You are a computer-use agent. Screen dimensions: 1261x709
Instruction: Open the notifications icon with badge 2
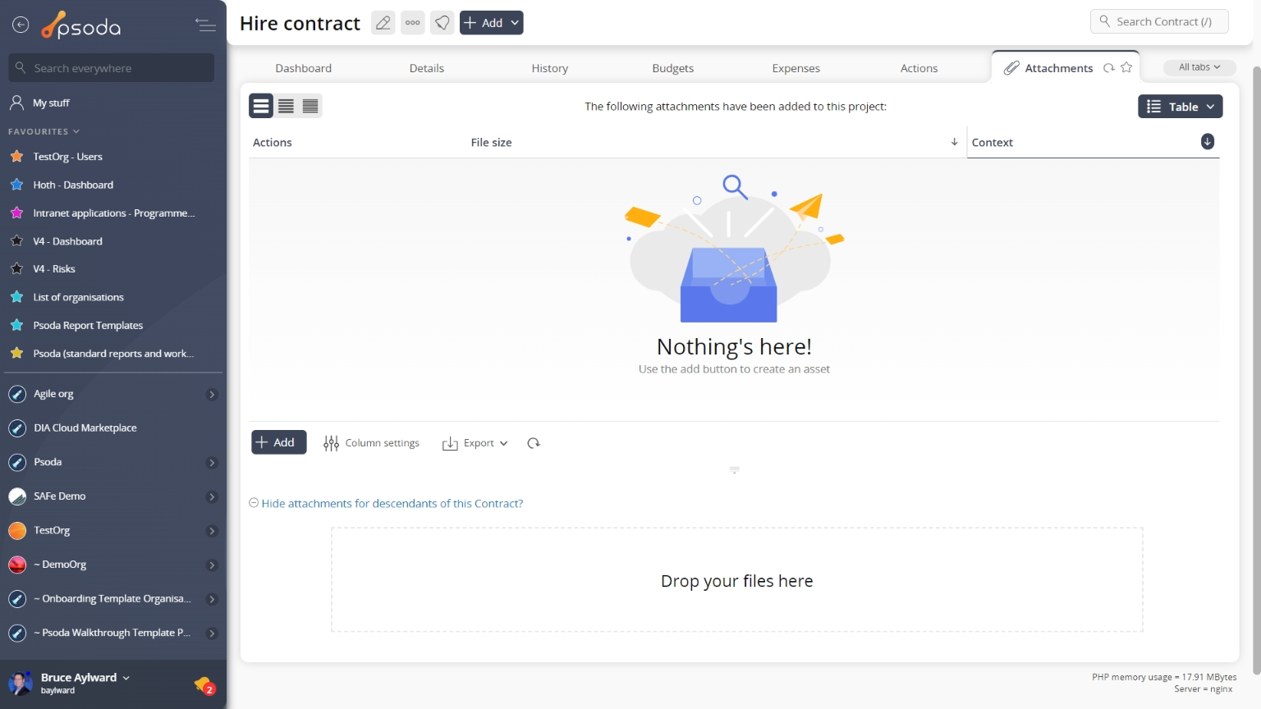[204, 684]
